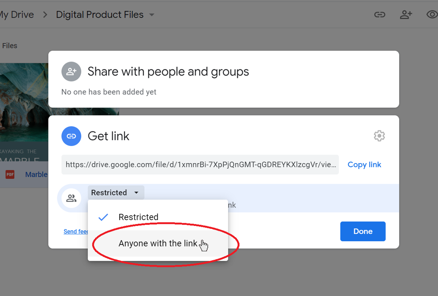Open link sharing settings via the gear icon
Screen dimensions: 438x296
(x=379, y=136)
